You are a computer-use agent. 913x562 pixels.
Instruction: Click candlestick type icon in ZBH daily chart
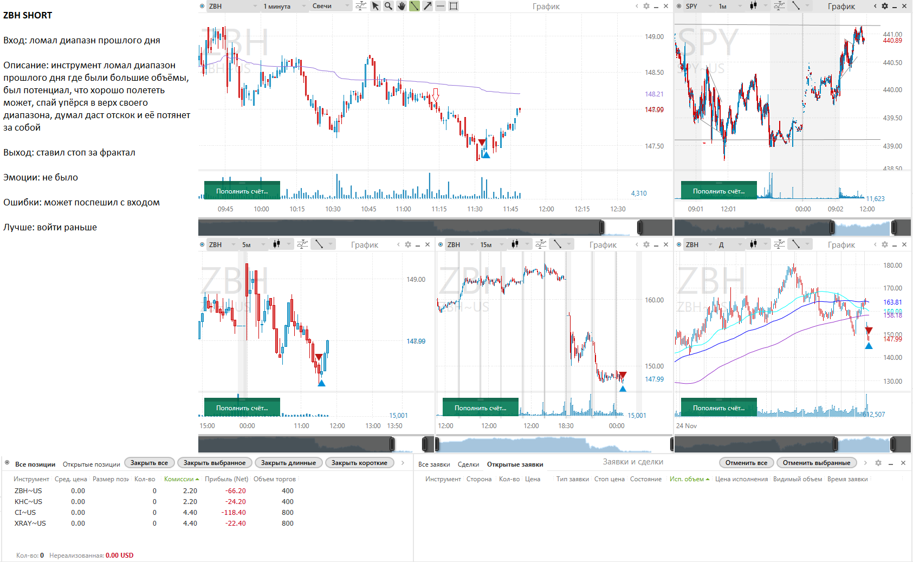tap(753, 244)
